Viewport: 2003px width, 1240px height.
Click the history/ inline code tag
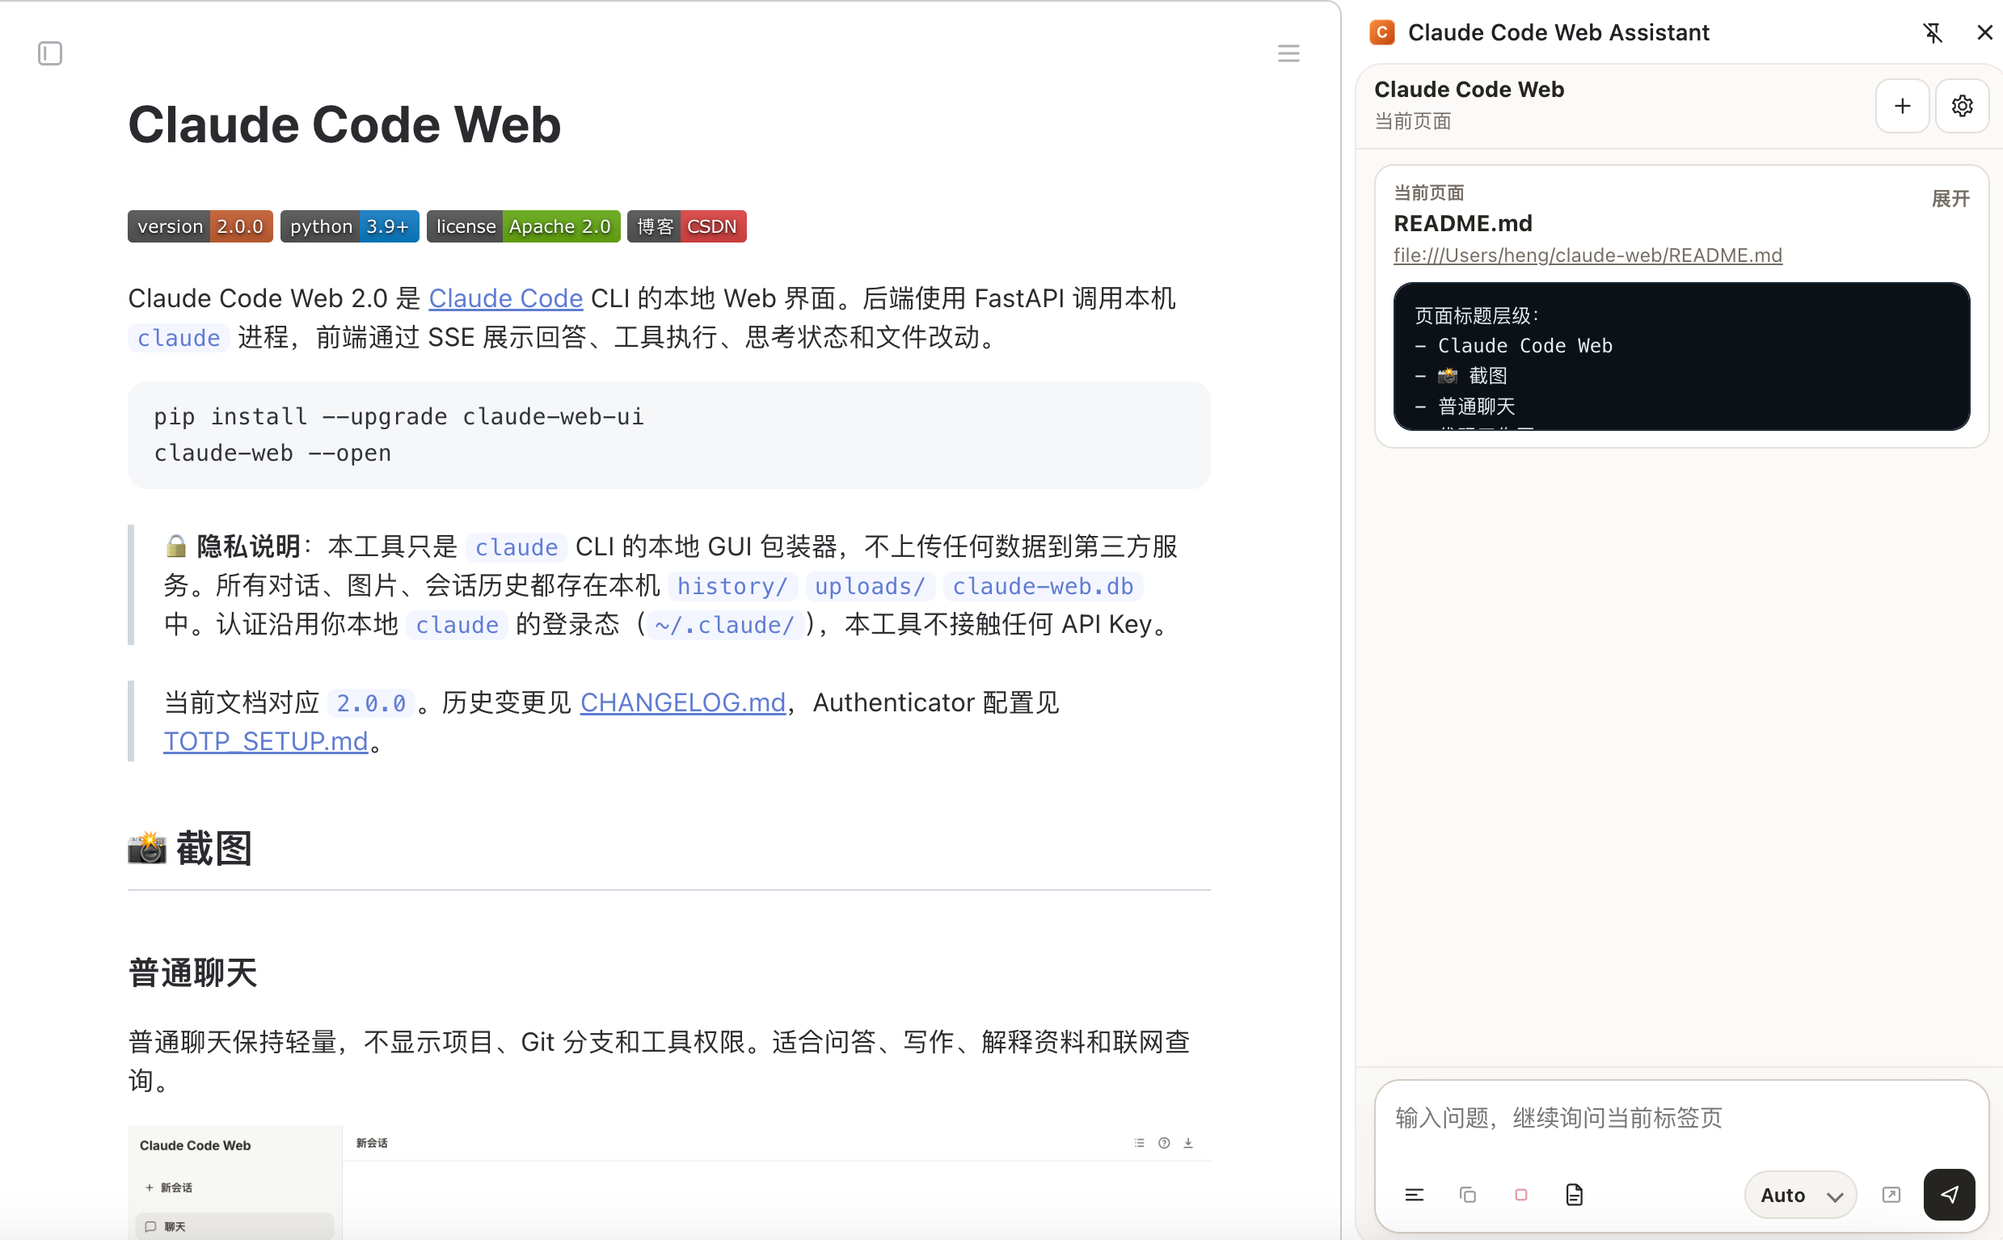pos(732,585)
